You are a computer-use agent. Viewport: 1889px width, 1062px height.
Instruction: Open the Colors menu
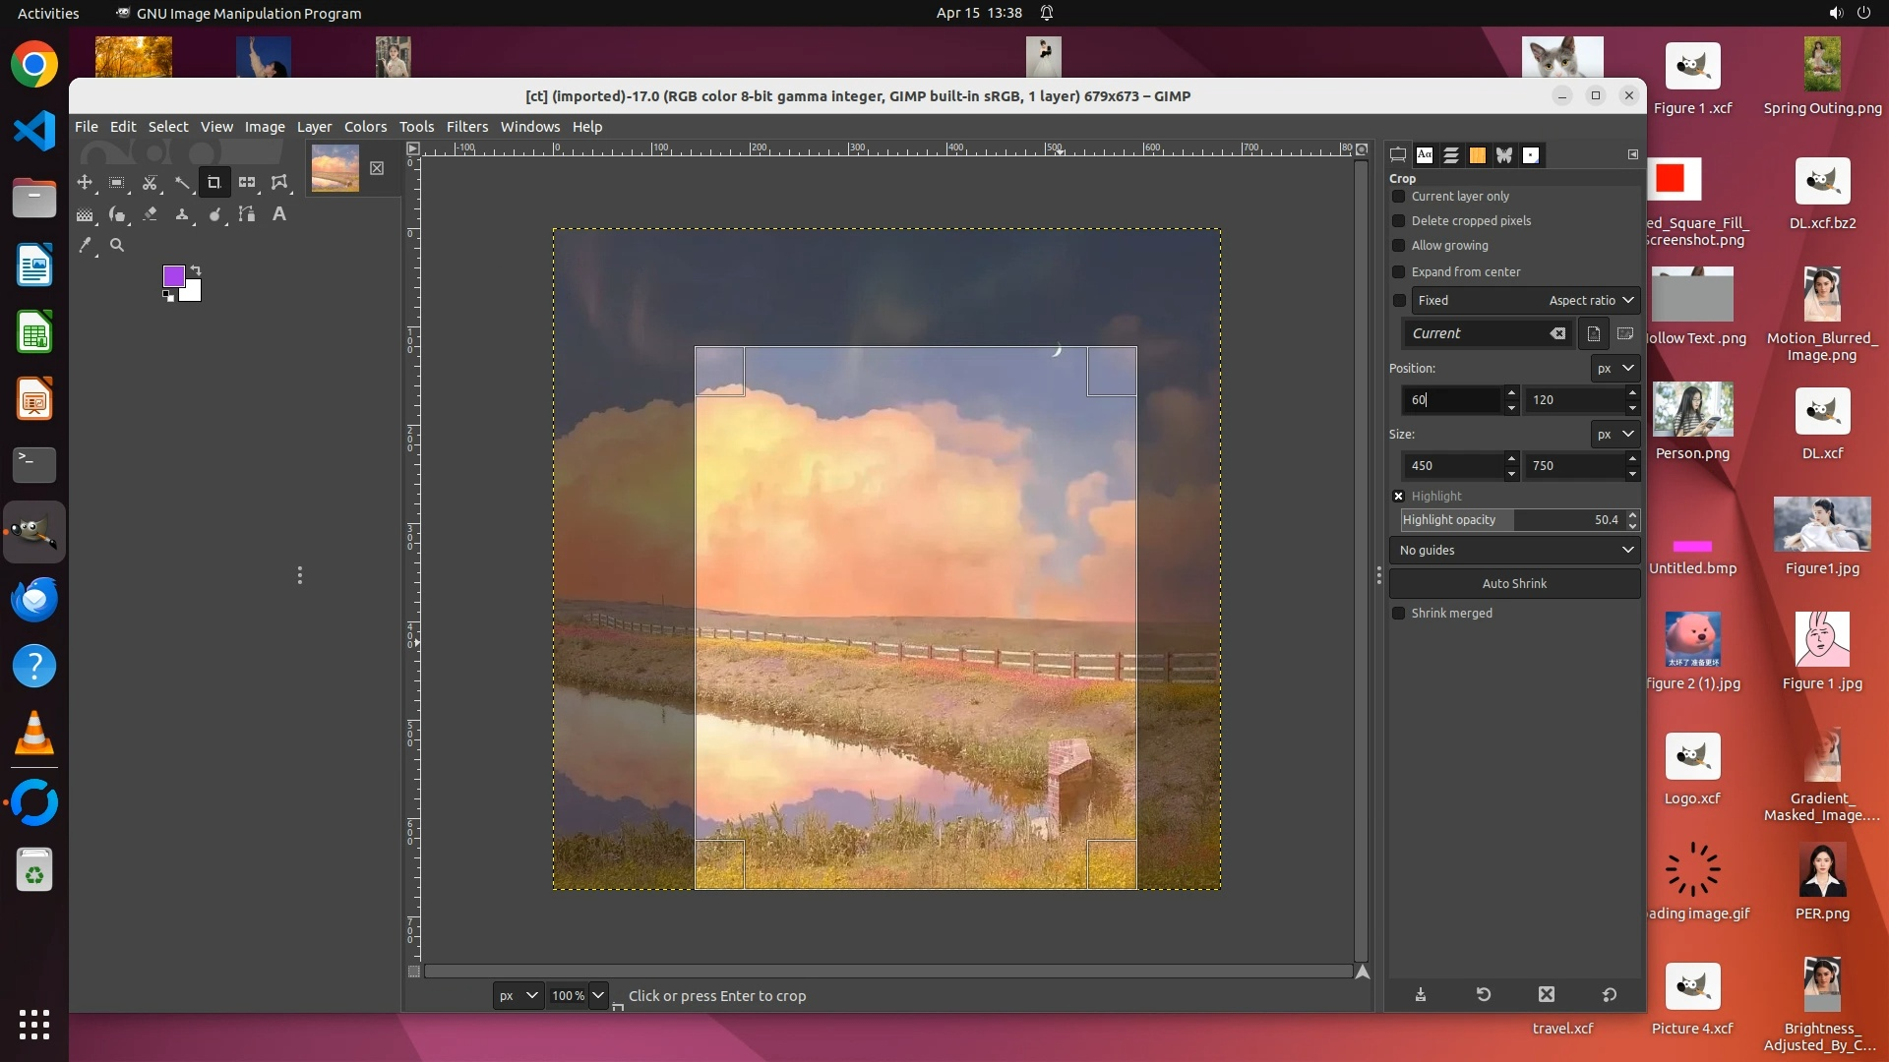365,127
